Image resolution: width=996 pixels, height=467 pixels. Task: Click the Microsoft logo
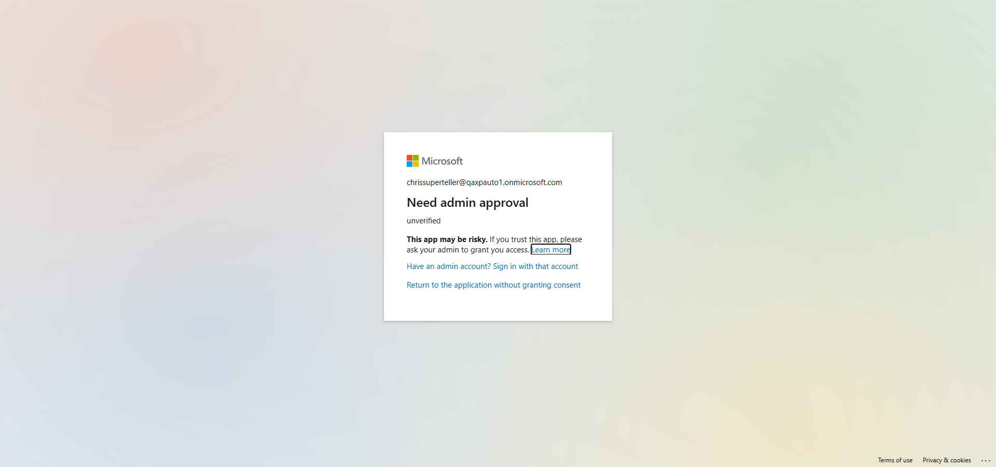[435, 161]
